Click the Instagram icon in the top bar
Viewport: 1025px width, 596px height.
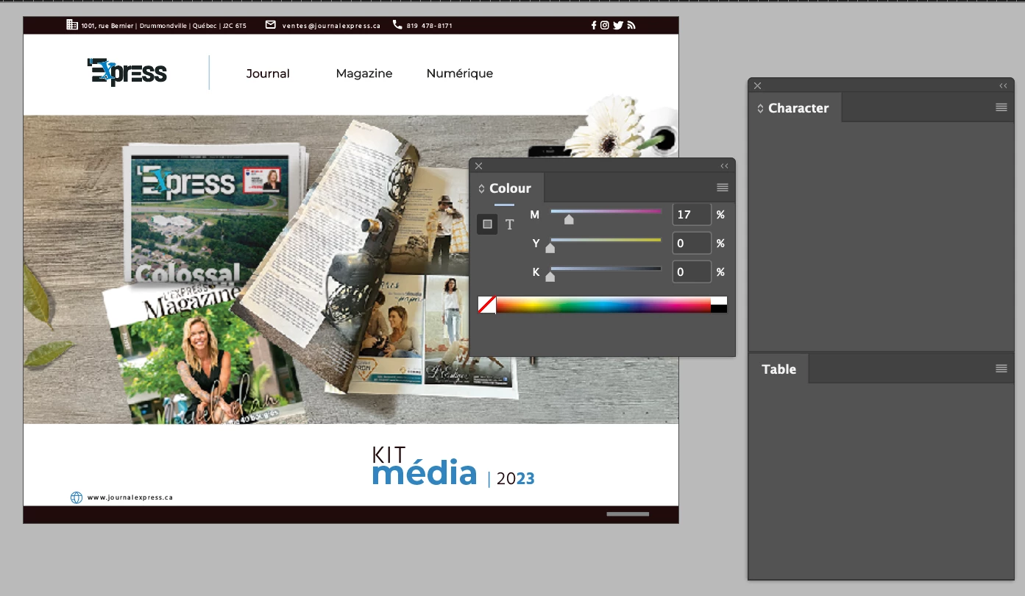tap(605, 25)
